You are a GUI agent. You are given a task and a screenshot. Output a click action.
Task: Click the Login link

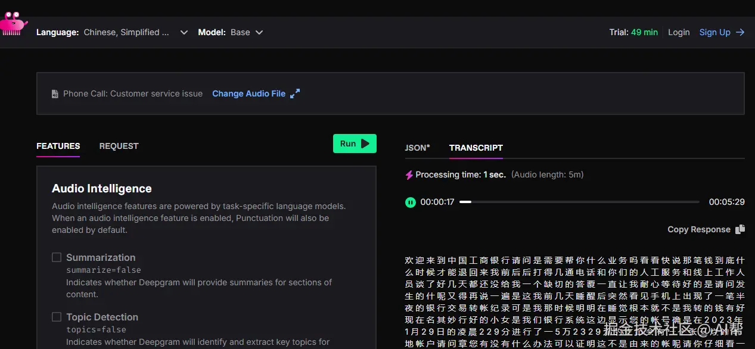(679, 32)
